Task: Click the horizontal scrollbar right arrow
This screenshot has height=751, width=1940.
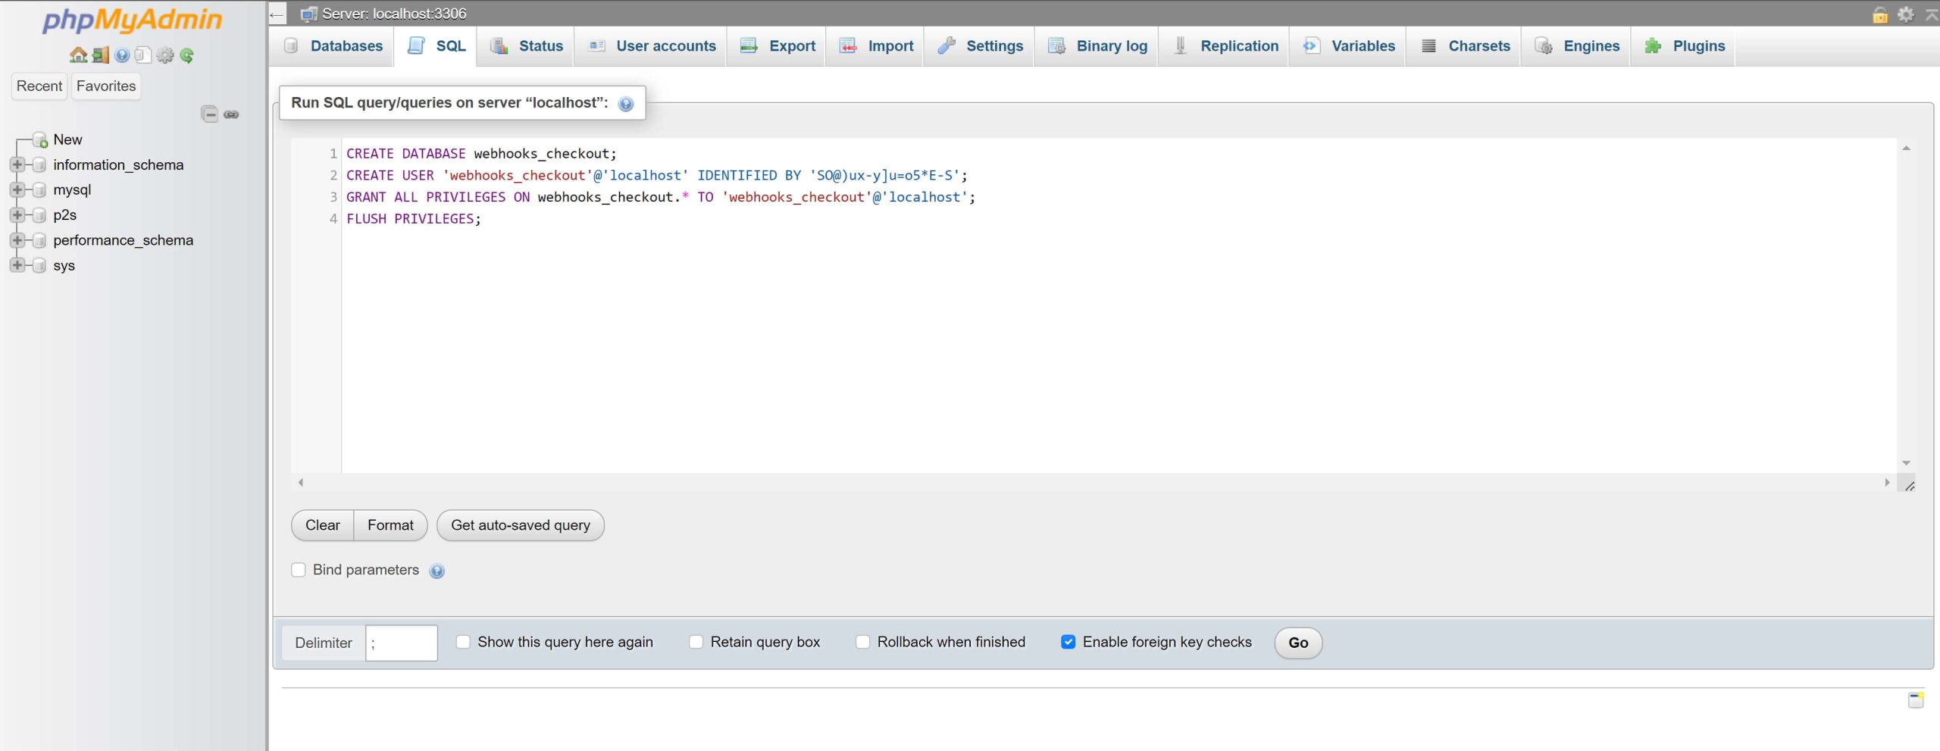Action: click(x=1887, y=483)
